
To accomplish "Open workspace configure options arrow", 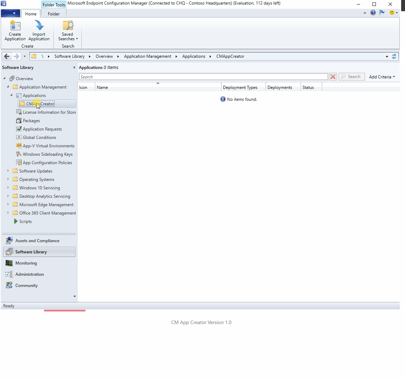I will (x=75, y=296).
